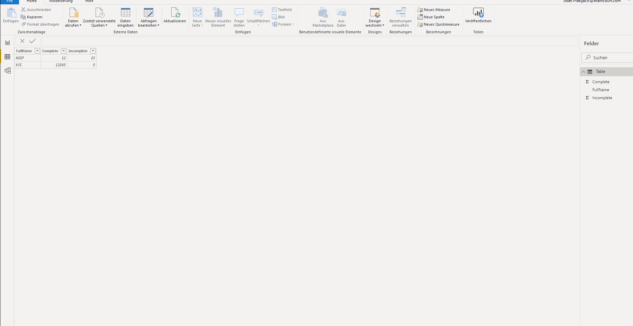Click in the formula bar

pyautogui.click(x=310, y=41)
